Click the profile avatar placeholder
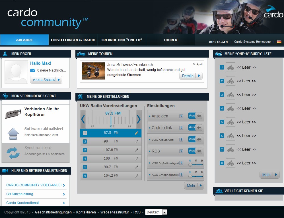Image resolution: width=284 pixels, height=218 pixels. [16, 72]
